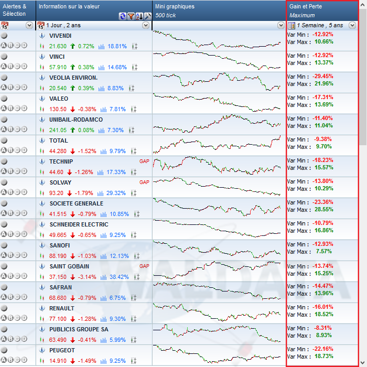Image resolution: width=367 pixels, height=367 pixels.
Task: Open the info icon for VINCI
Action: (x=42, y=57)
